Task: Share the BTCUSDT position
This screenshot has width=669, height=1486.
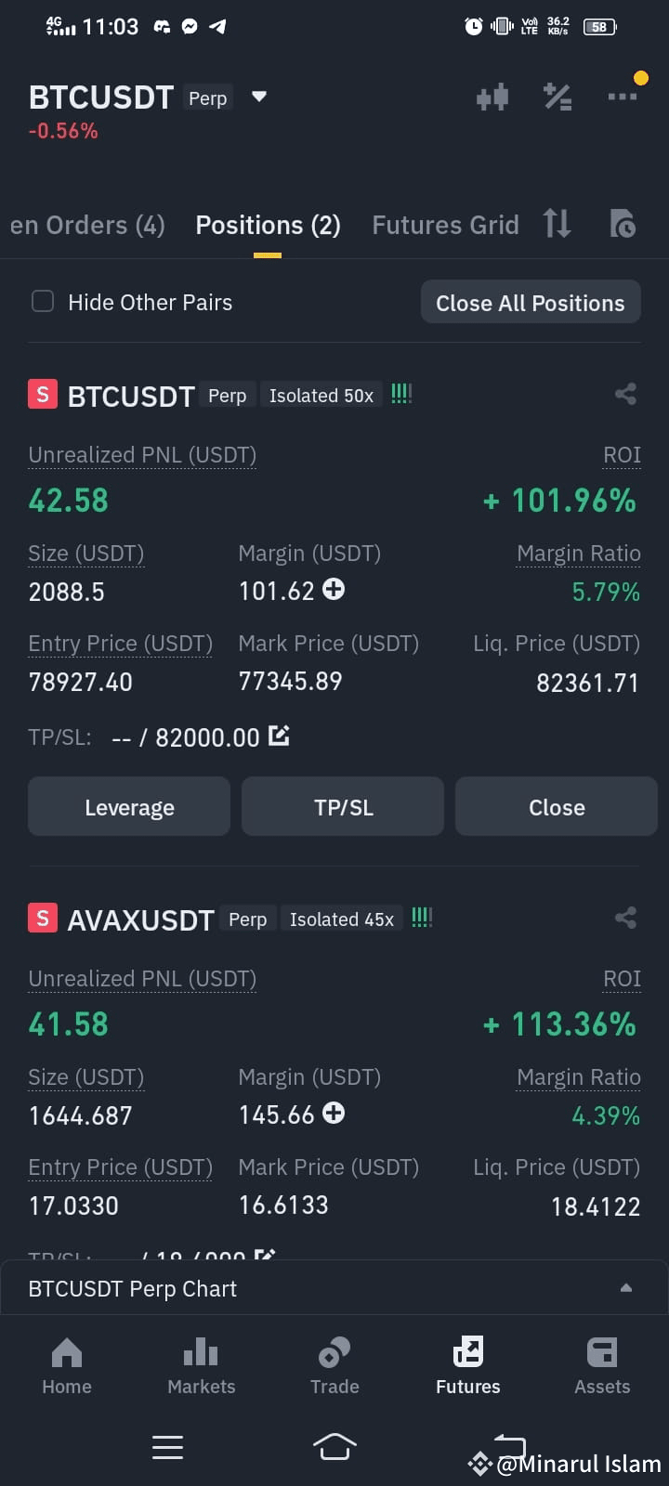Action: point(625,394)
